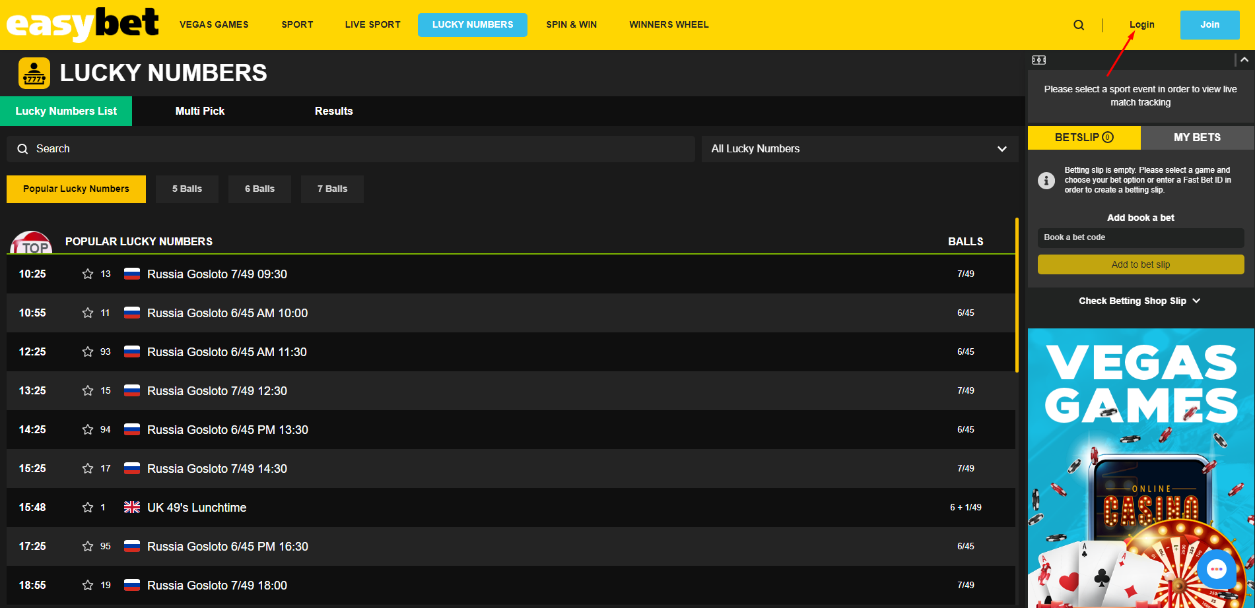Open All Lucky Numbers dropdown

[x=860, y=149]
